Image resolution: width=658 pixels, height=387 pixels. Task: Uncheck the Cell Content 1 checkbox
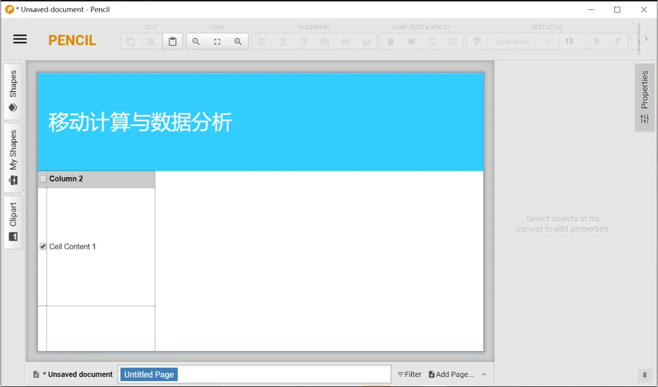(43, 246)
